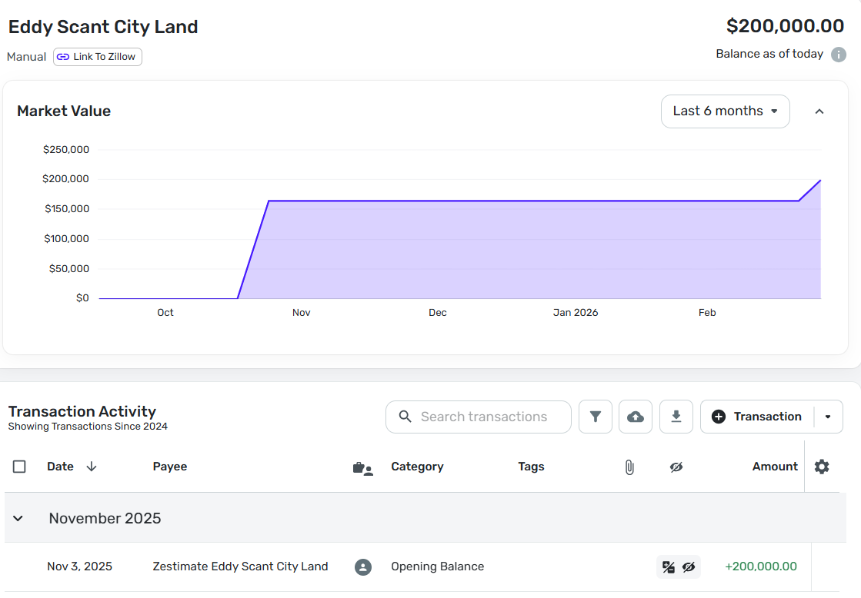Collapse the Market Value chart panel
The image size is (861, 598).
819,111
